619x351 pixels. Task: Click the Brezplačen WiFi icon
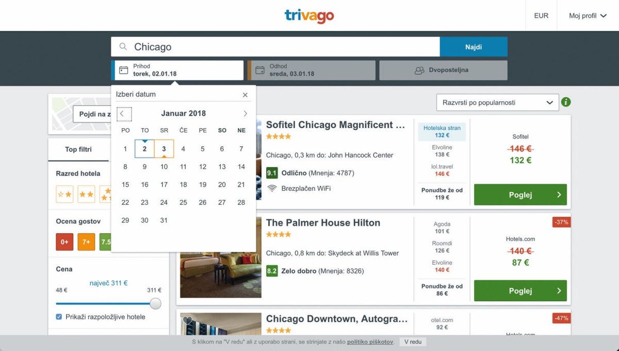272,188
